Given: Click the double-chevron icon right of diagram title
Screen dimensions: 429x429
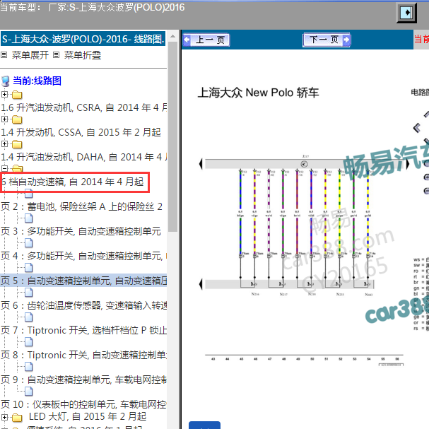Looking at the screenshot, I should pos(417,128).
